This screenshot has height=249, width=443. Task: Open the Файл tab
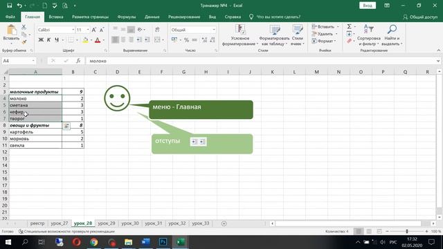[x=10, y=17]
